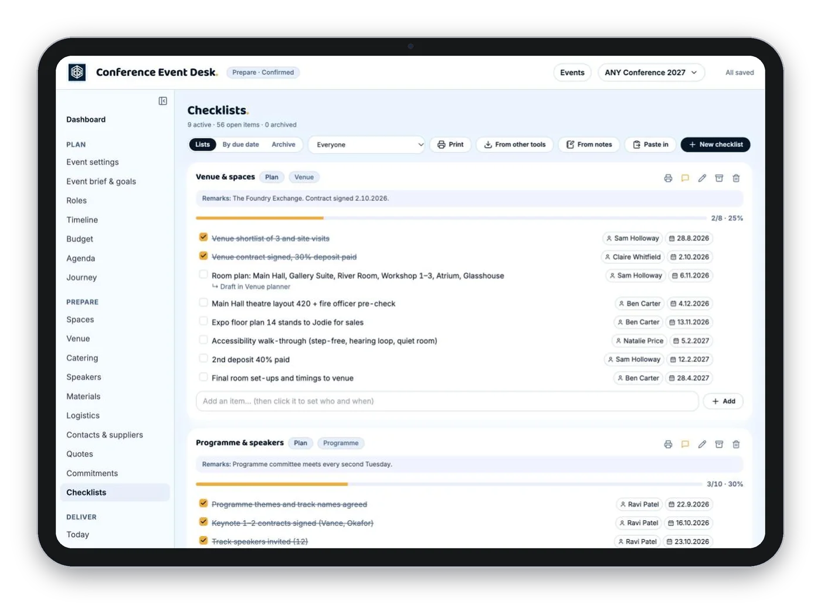Change due date 28.4.2027 on Final room set-ups
The height and width of the screenshot is (604, 821).
pyautogui.click(x=688, y=378)
